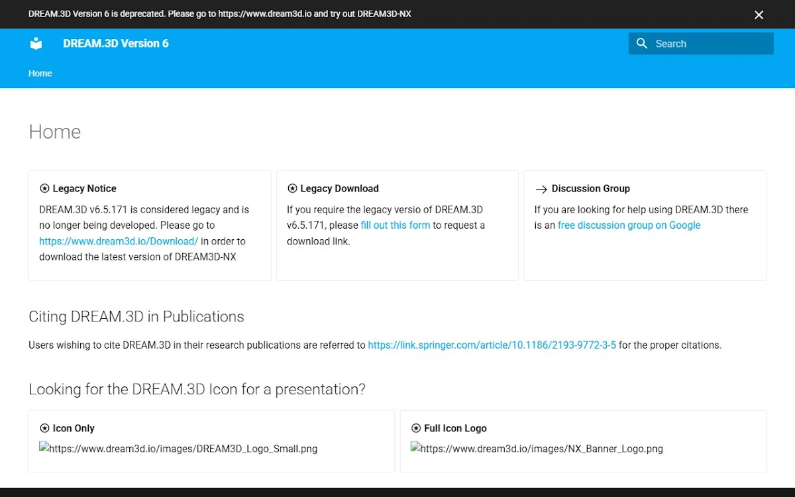Viewport: 795px width, 497px height.
Task: Click the broken NX_Banner_Logo.png image
Action: click(x=537, y=449)
